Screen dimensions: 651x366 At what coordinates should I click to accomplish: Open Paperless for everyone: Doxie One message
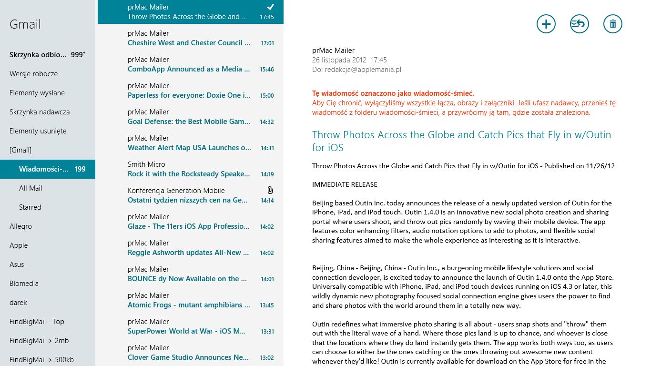tap(191, 91)
